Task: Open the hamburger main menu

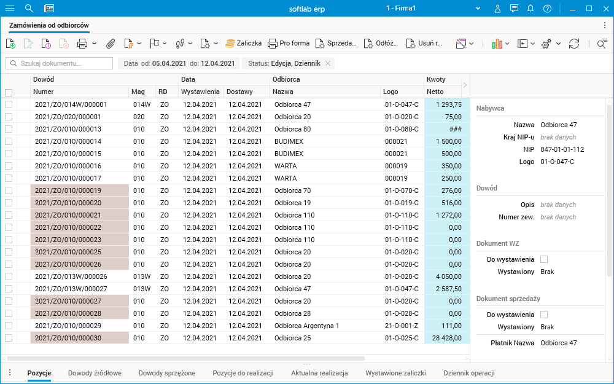Action: pyautogui.click(x=10, y=9)
